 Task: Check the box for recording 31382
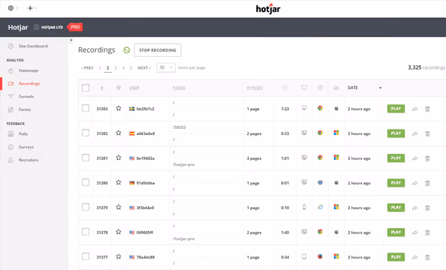click(86, 133)
